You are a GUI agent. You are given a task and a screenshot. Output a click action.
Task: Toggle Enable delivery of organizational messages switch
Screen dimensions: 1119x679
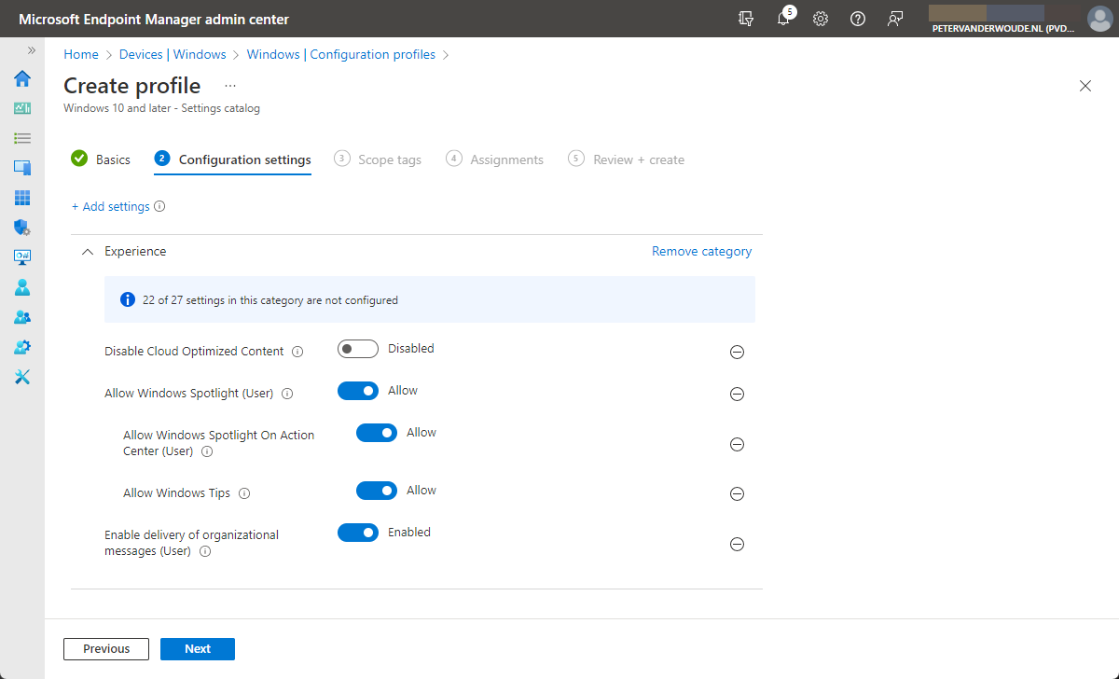358,533
